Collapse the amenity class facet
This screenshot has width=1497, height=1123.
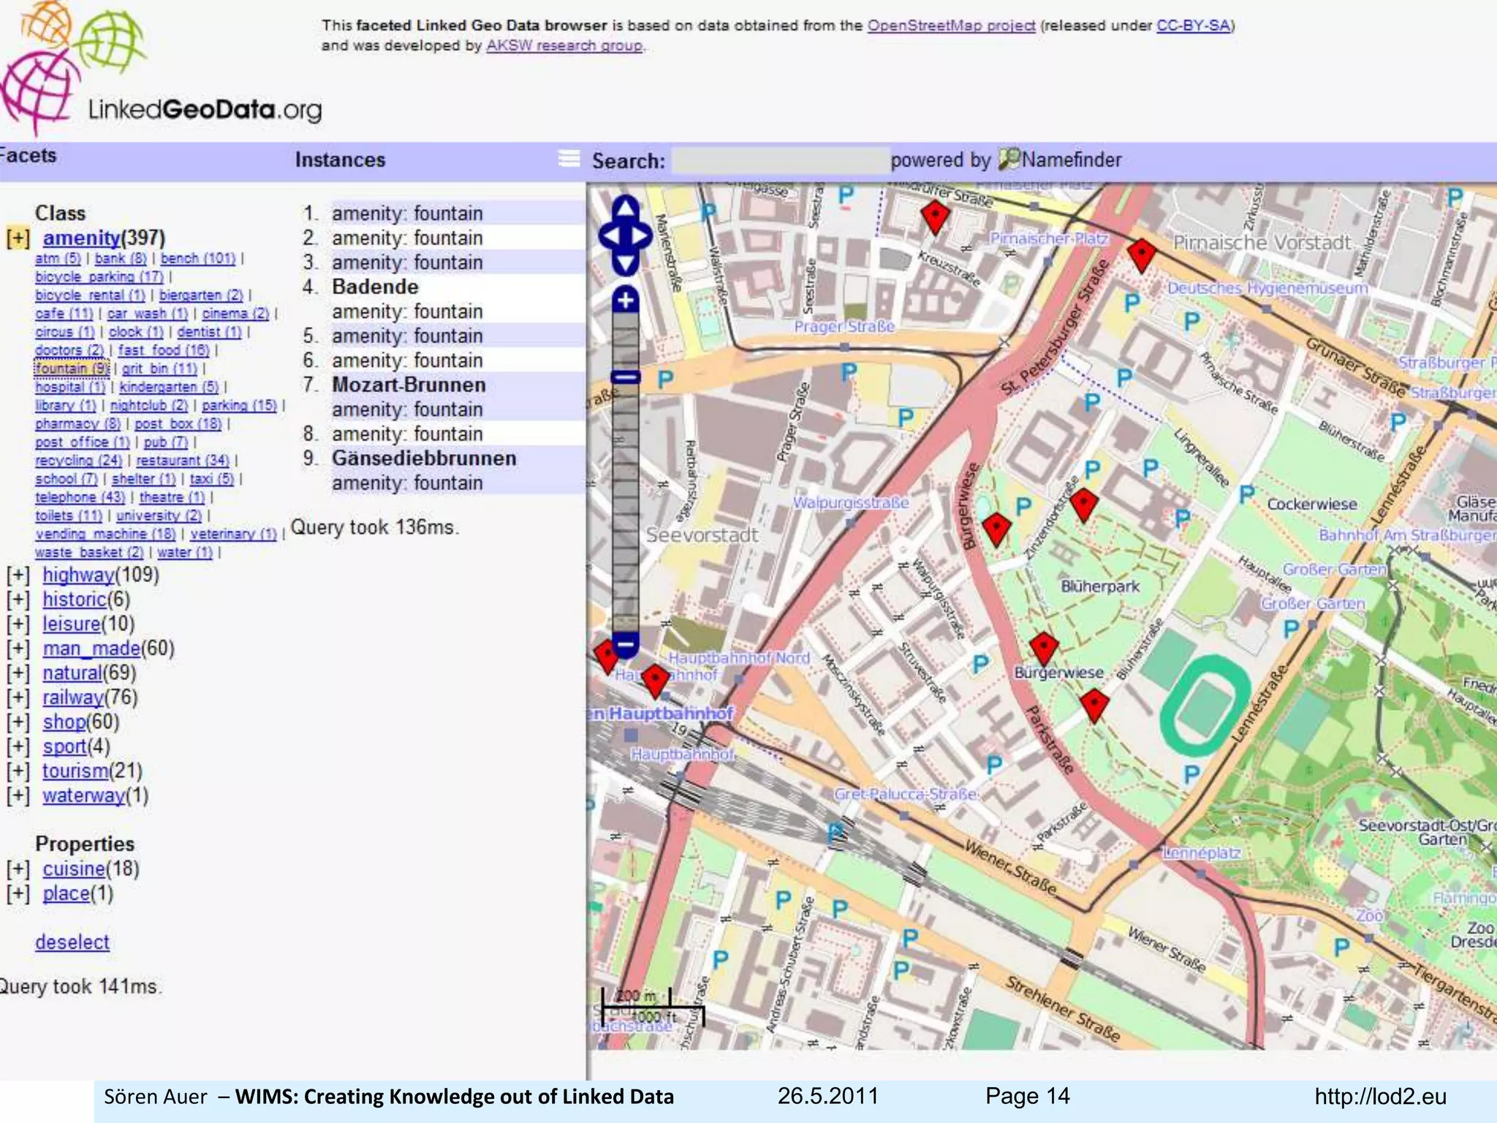(x=18, y=238)
